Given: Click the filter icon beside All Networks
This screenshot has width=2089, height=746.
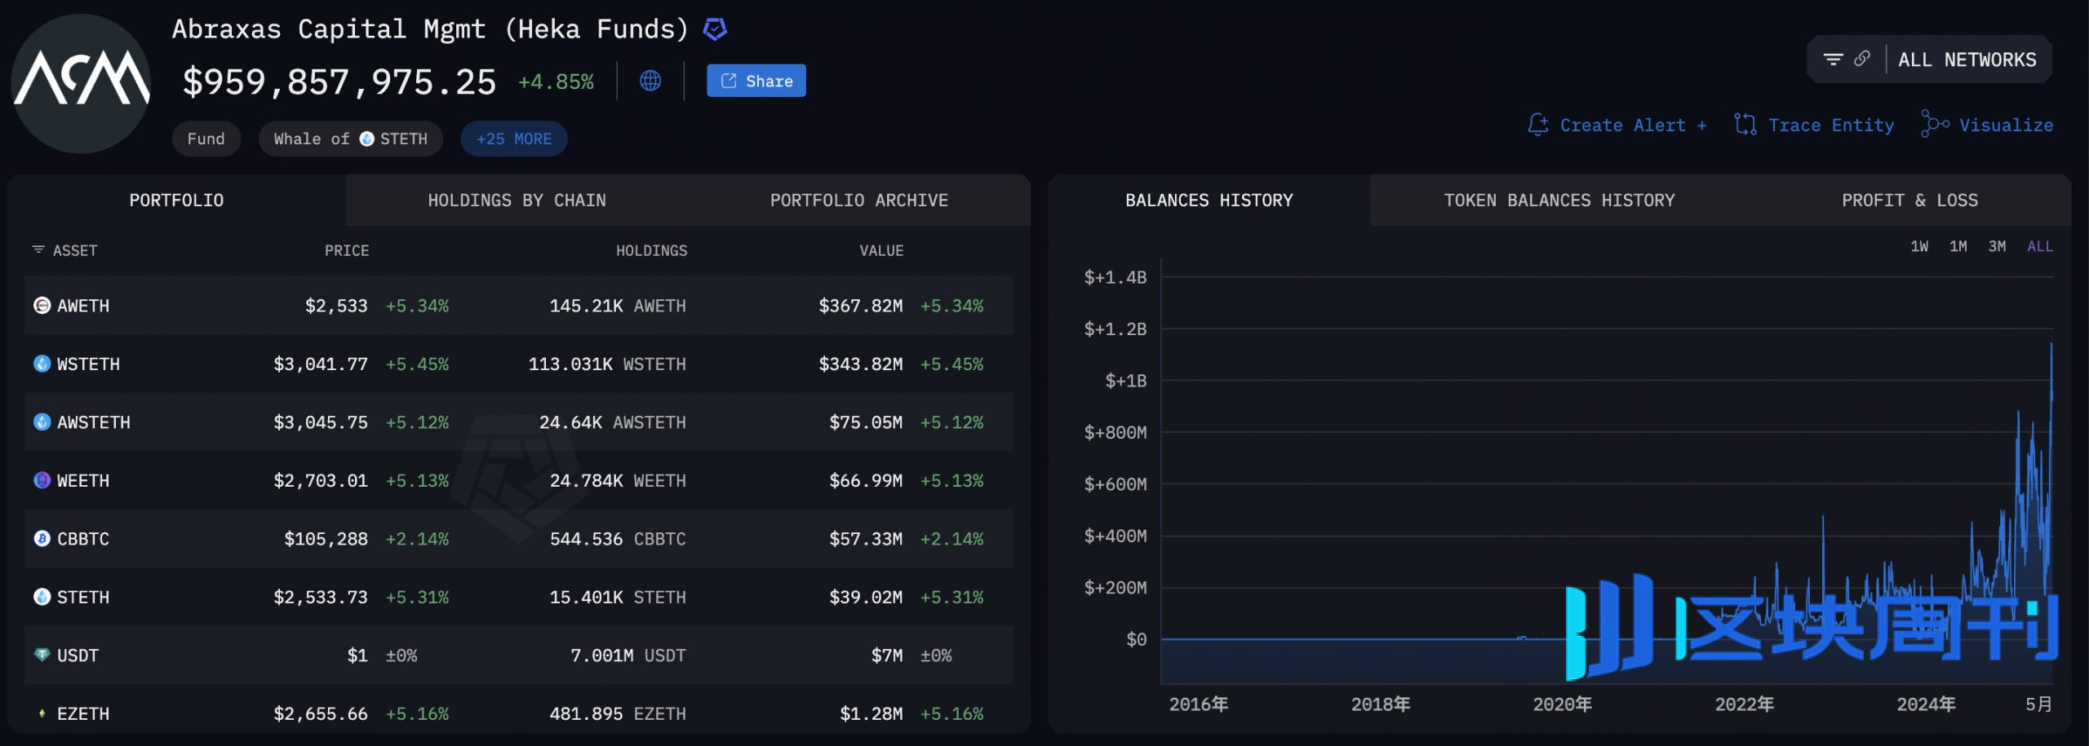Looking at the screenshot, I should (x=1833, y=60).
